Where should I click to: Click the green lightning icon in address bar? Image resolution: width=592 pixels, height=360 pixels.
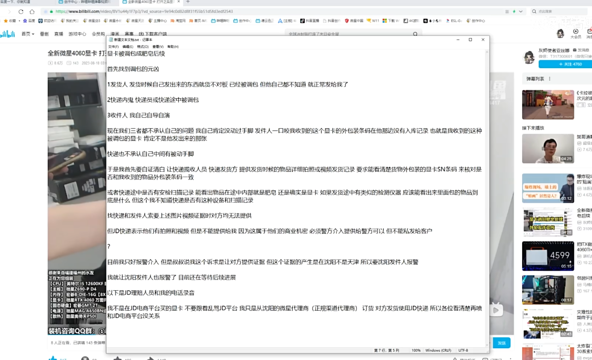pyautogui.click(x=514, y=11)
